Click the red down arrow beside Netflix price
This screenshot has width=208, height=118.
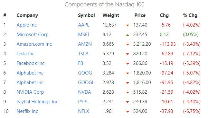click(x=128, y=112)
